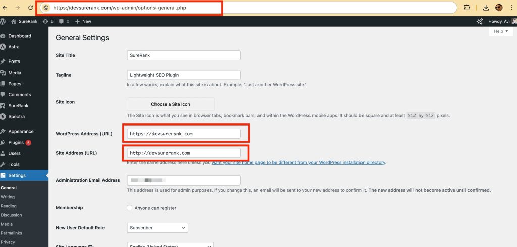Image resolution: width=517 pixels, height=247 pixels.
Task: Open Plugins in the sidebar menu
Action: (16, 143)
